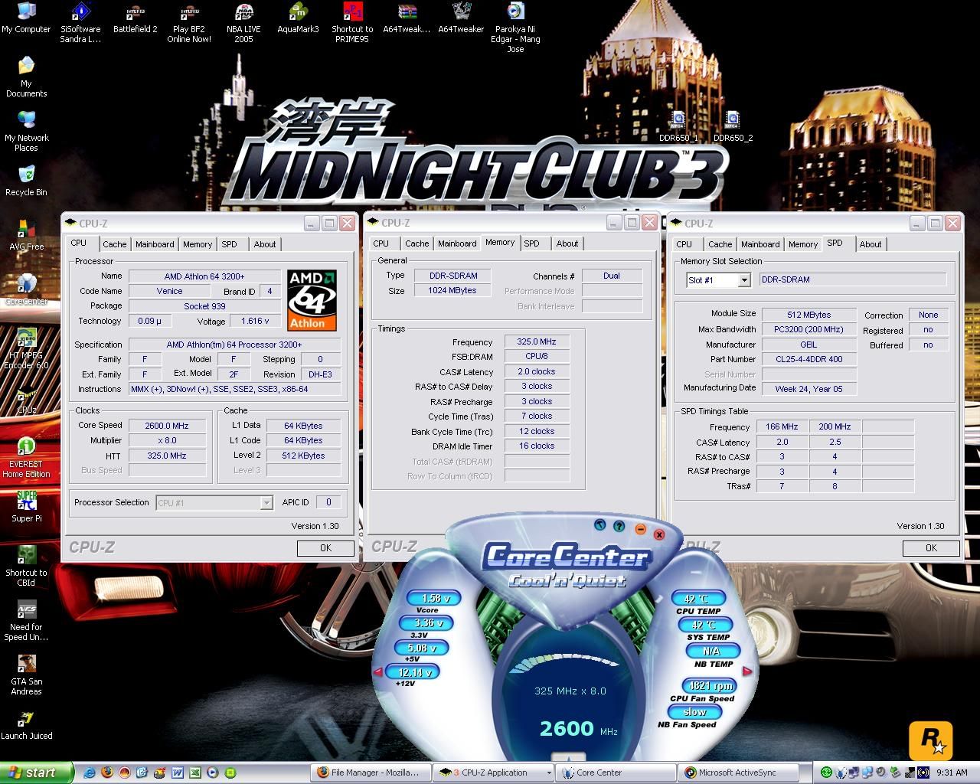Open CoreCenter settings hammer icon

(599, 525)
